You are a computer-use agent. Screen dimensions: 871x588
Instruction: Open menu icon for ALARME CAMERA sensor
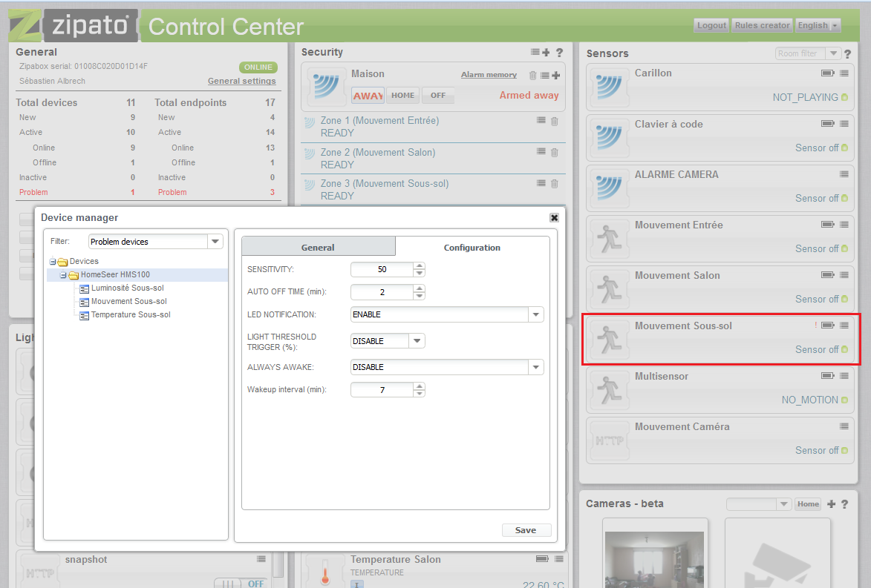tap(844, 174)
